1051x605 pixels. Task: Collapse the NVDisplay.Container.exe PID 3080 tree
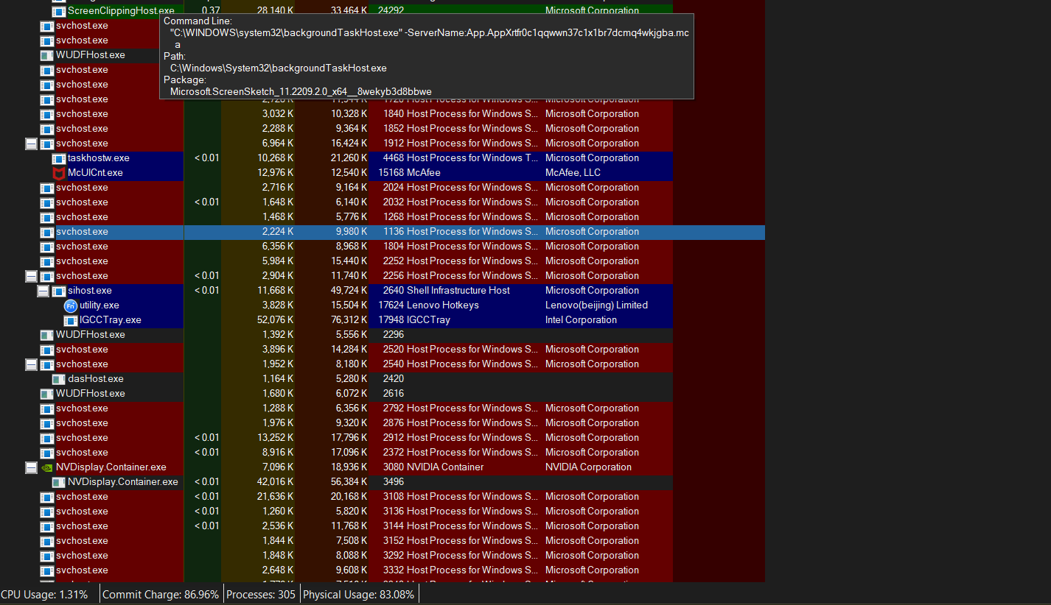pyautogui.click(x=31, y=467)
